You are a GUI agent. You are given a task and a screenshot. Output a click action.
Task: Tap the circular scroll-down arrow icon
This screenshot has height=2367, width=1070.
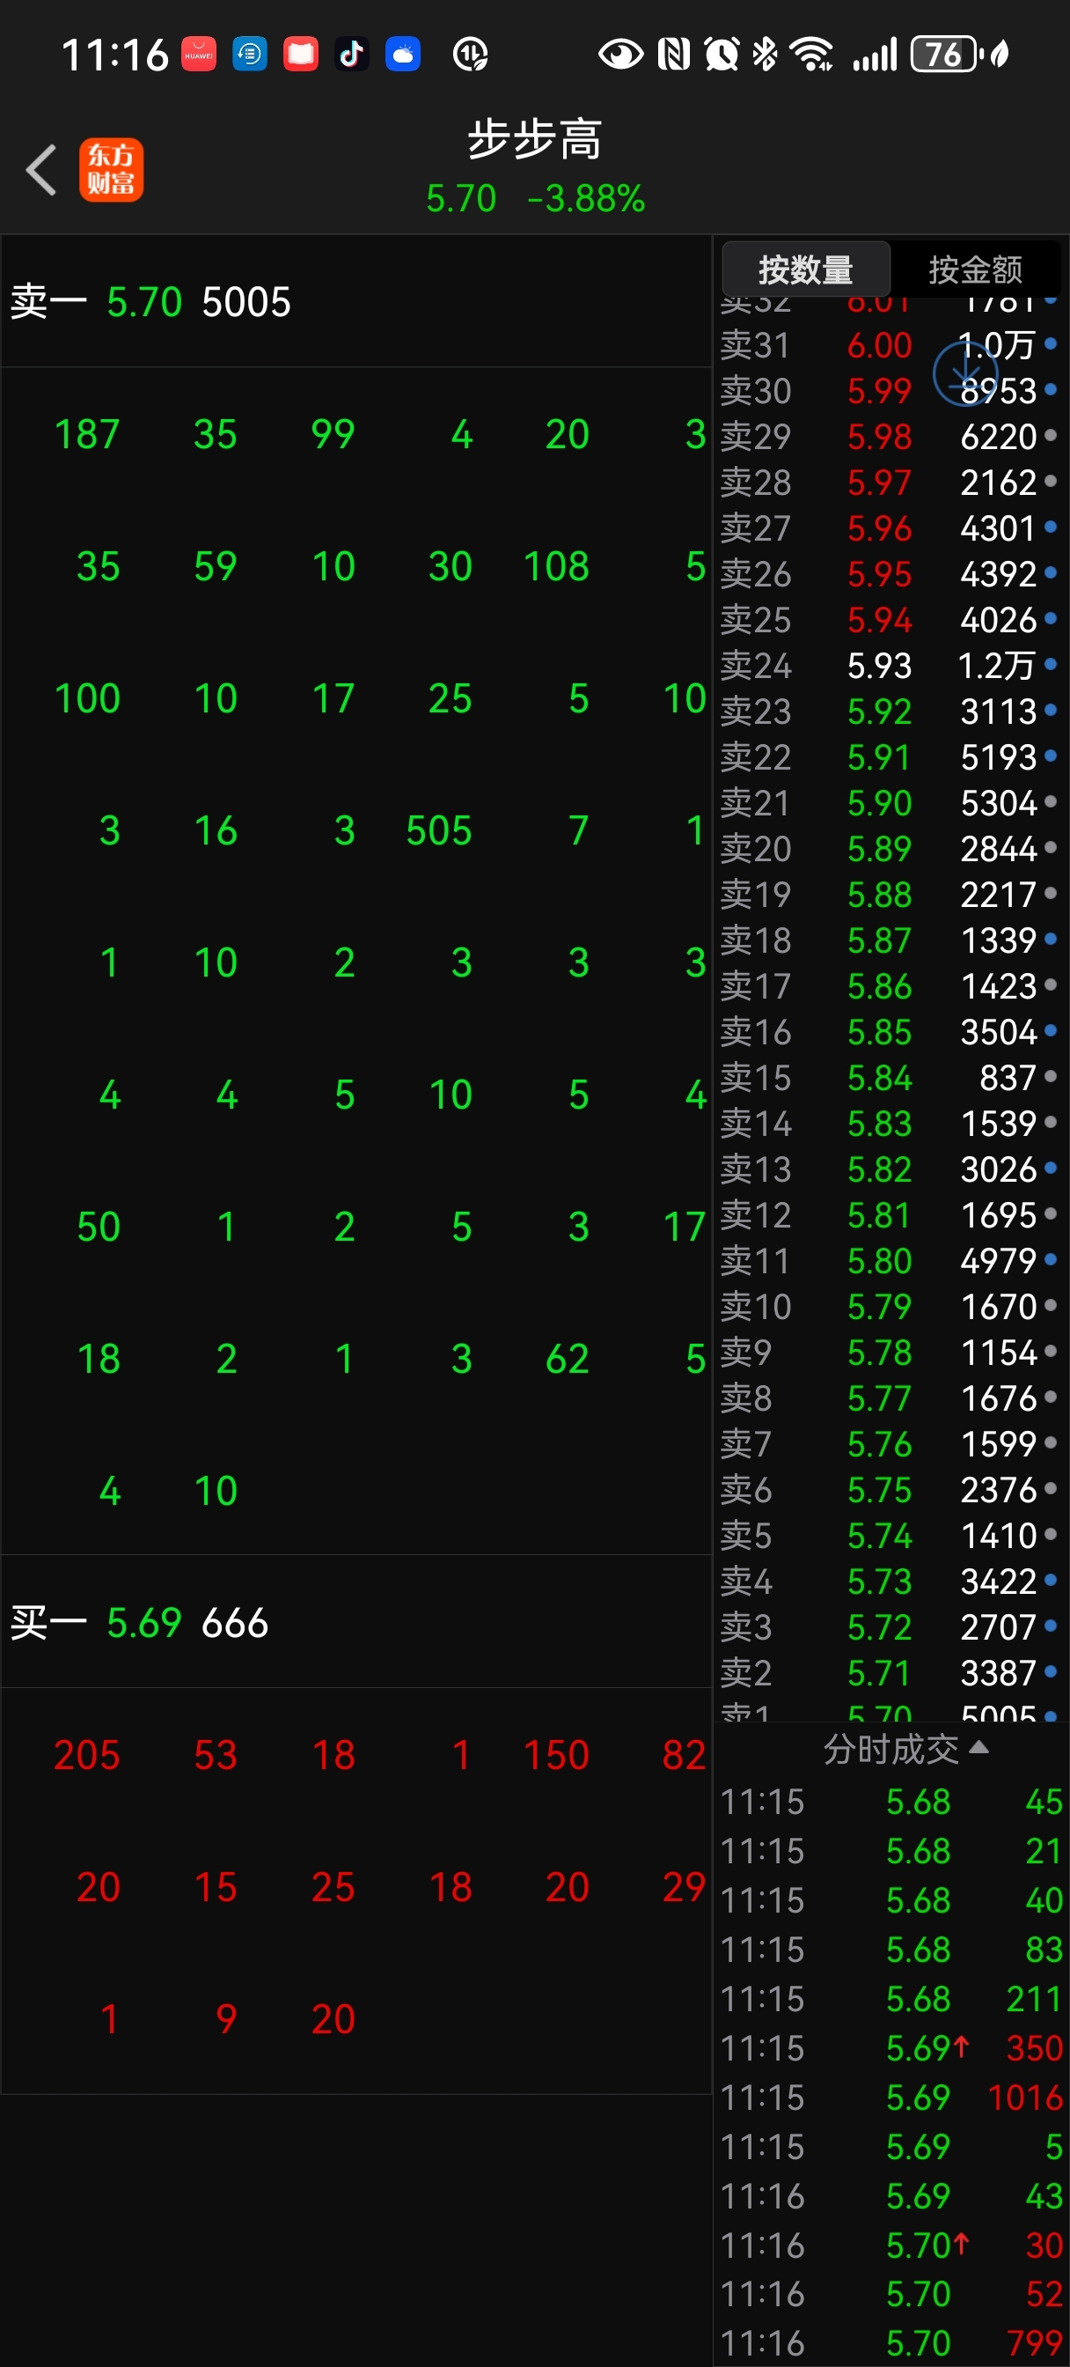965,373
